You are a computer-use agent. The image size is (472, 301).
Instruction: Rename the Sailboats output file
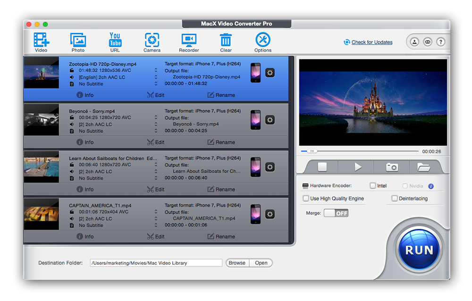tap(221, 189)
